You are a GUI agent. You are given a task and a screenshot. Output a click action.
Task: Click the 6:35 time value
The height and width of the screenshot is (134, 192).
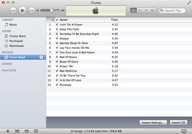click(x=115, y=57)
